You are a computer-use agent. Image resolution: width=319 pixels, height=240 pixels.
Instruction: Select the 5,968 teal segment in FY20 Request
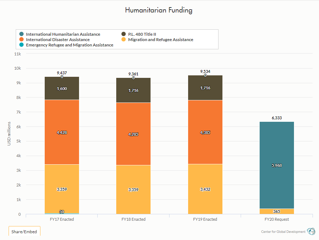click(277, 165)
